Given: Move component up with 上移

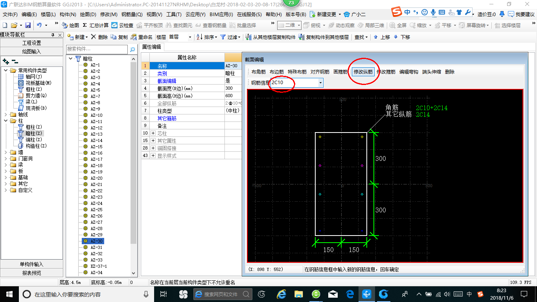Looking at the screenshot, I should coord(382,37).
